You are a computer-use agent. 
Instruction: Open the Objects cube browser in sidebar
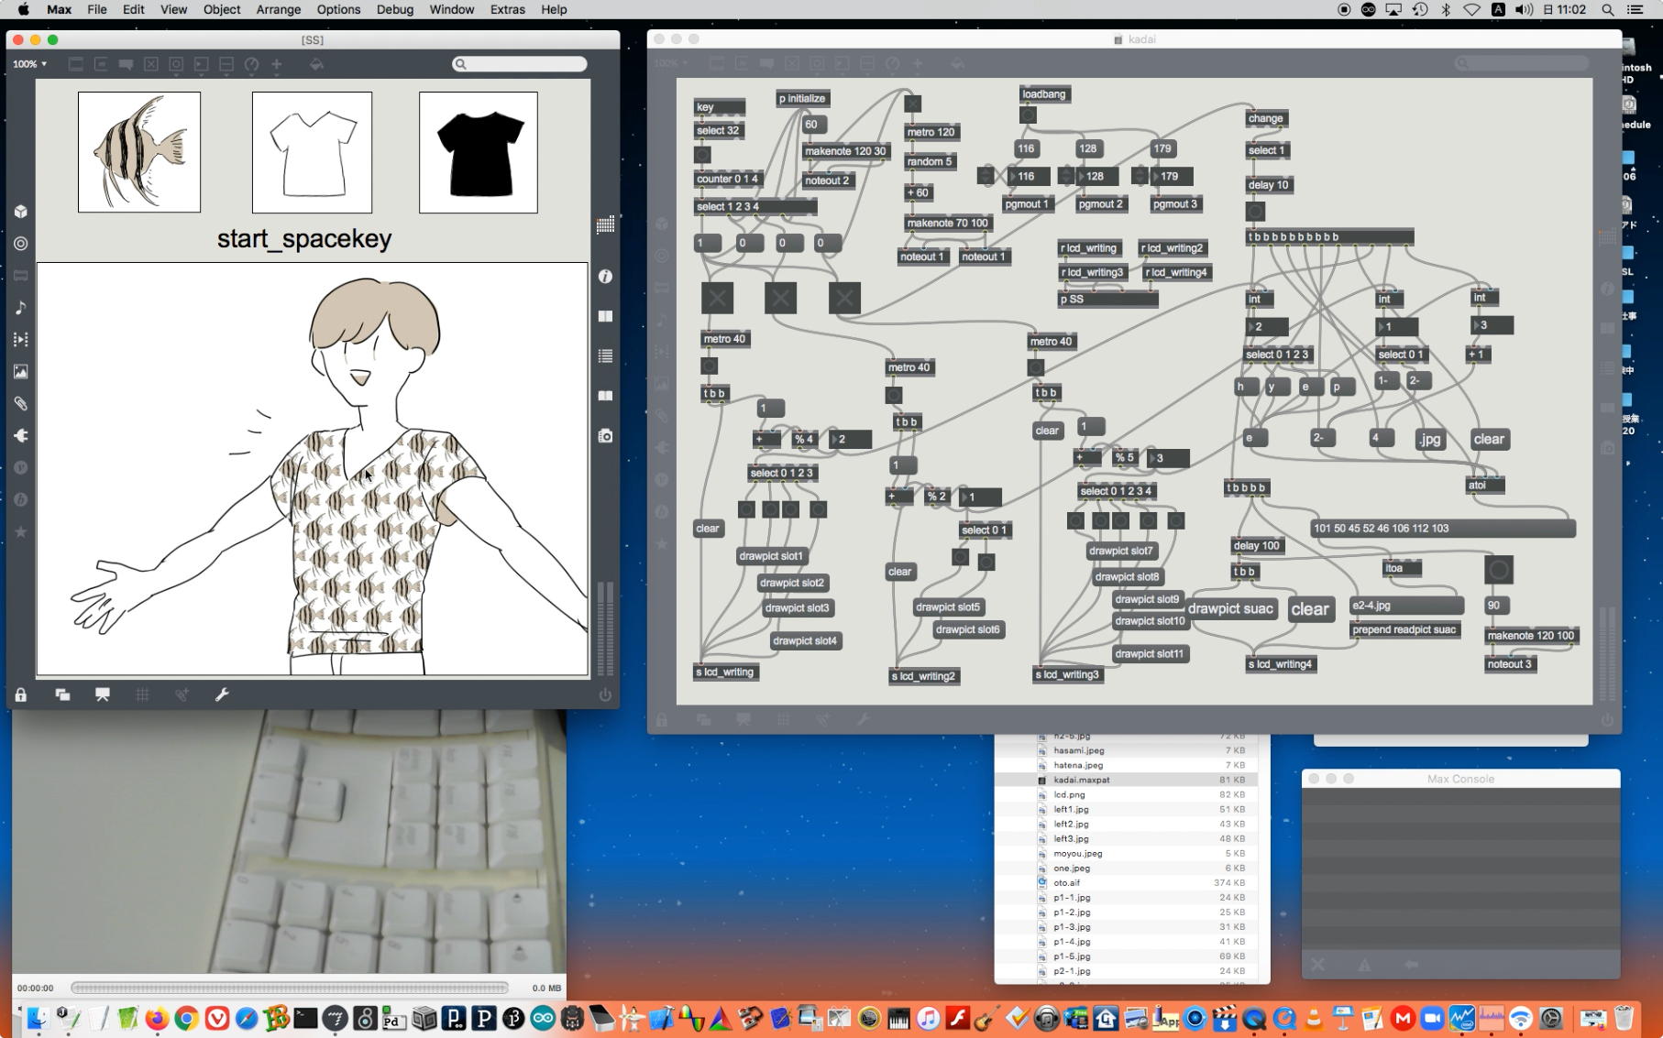20,212
